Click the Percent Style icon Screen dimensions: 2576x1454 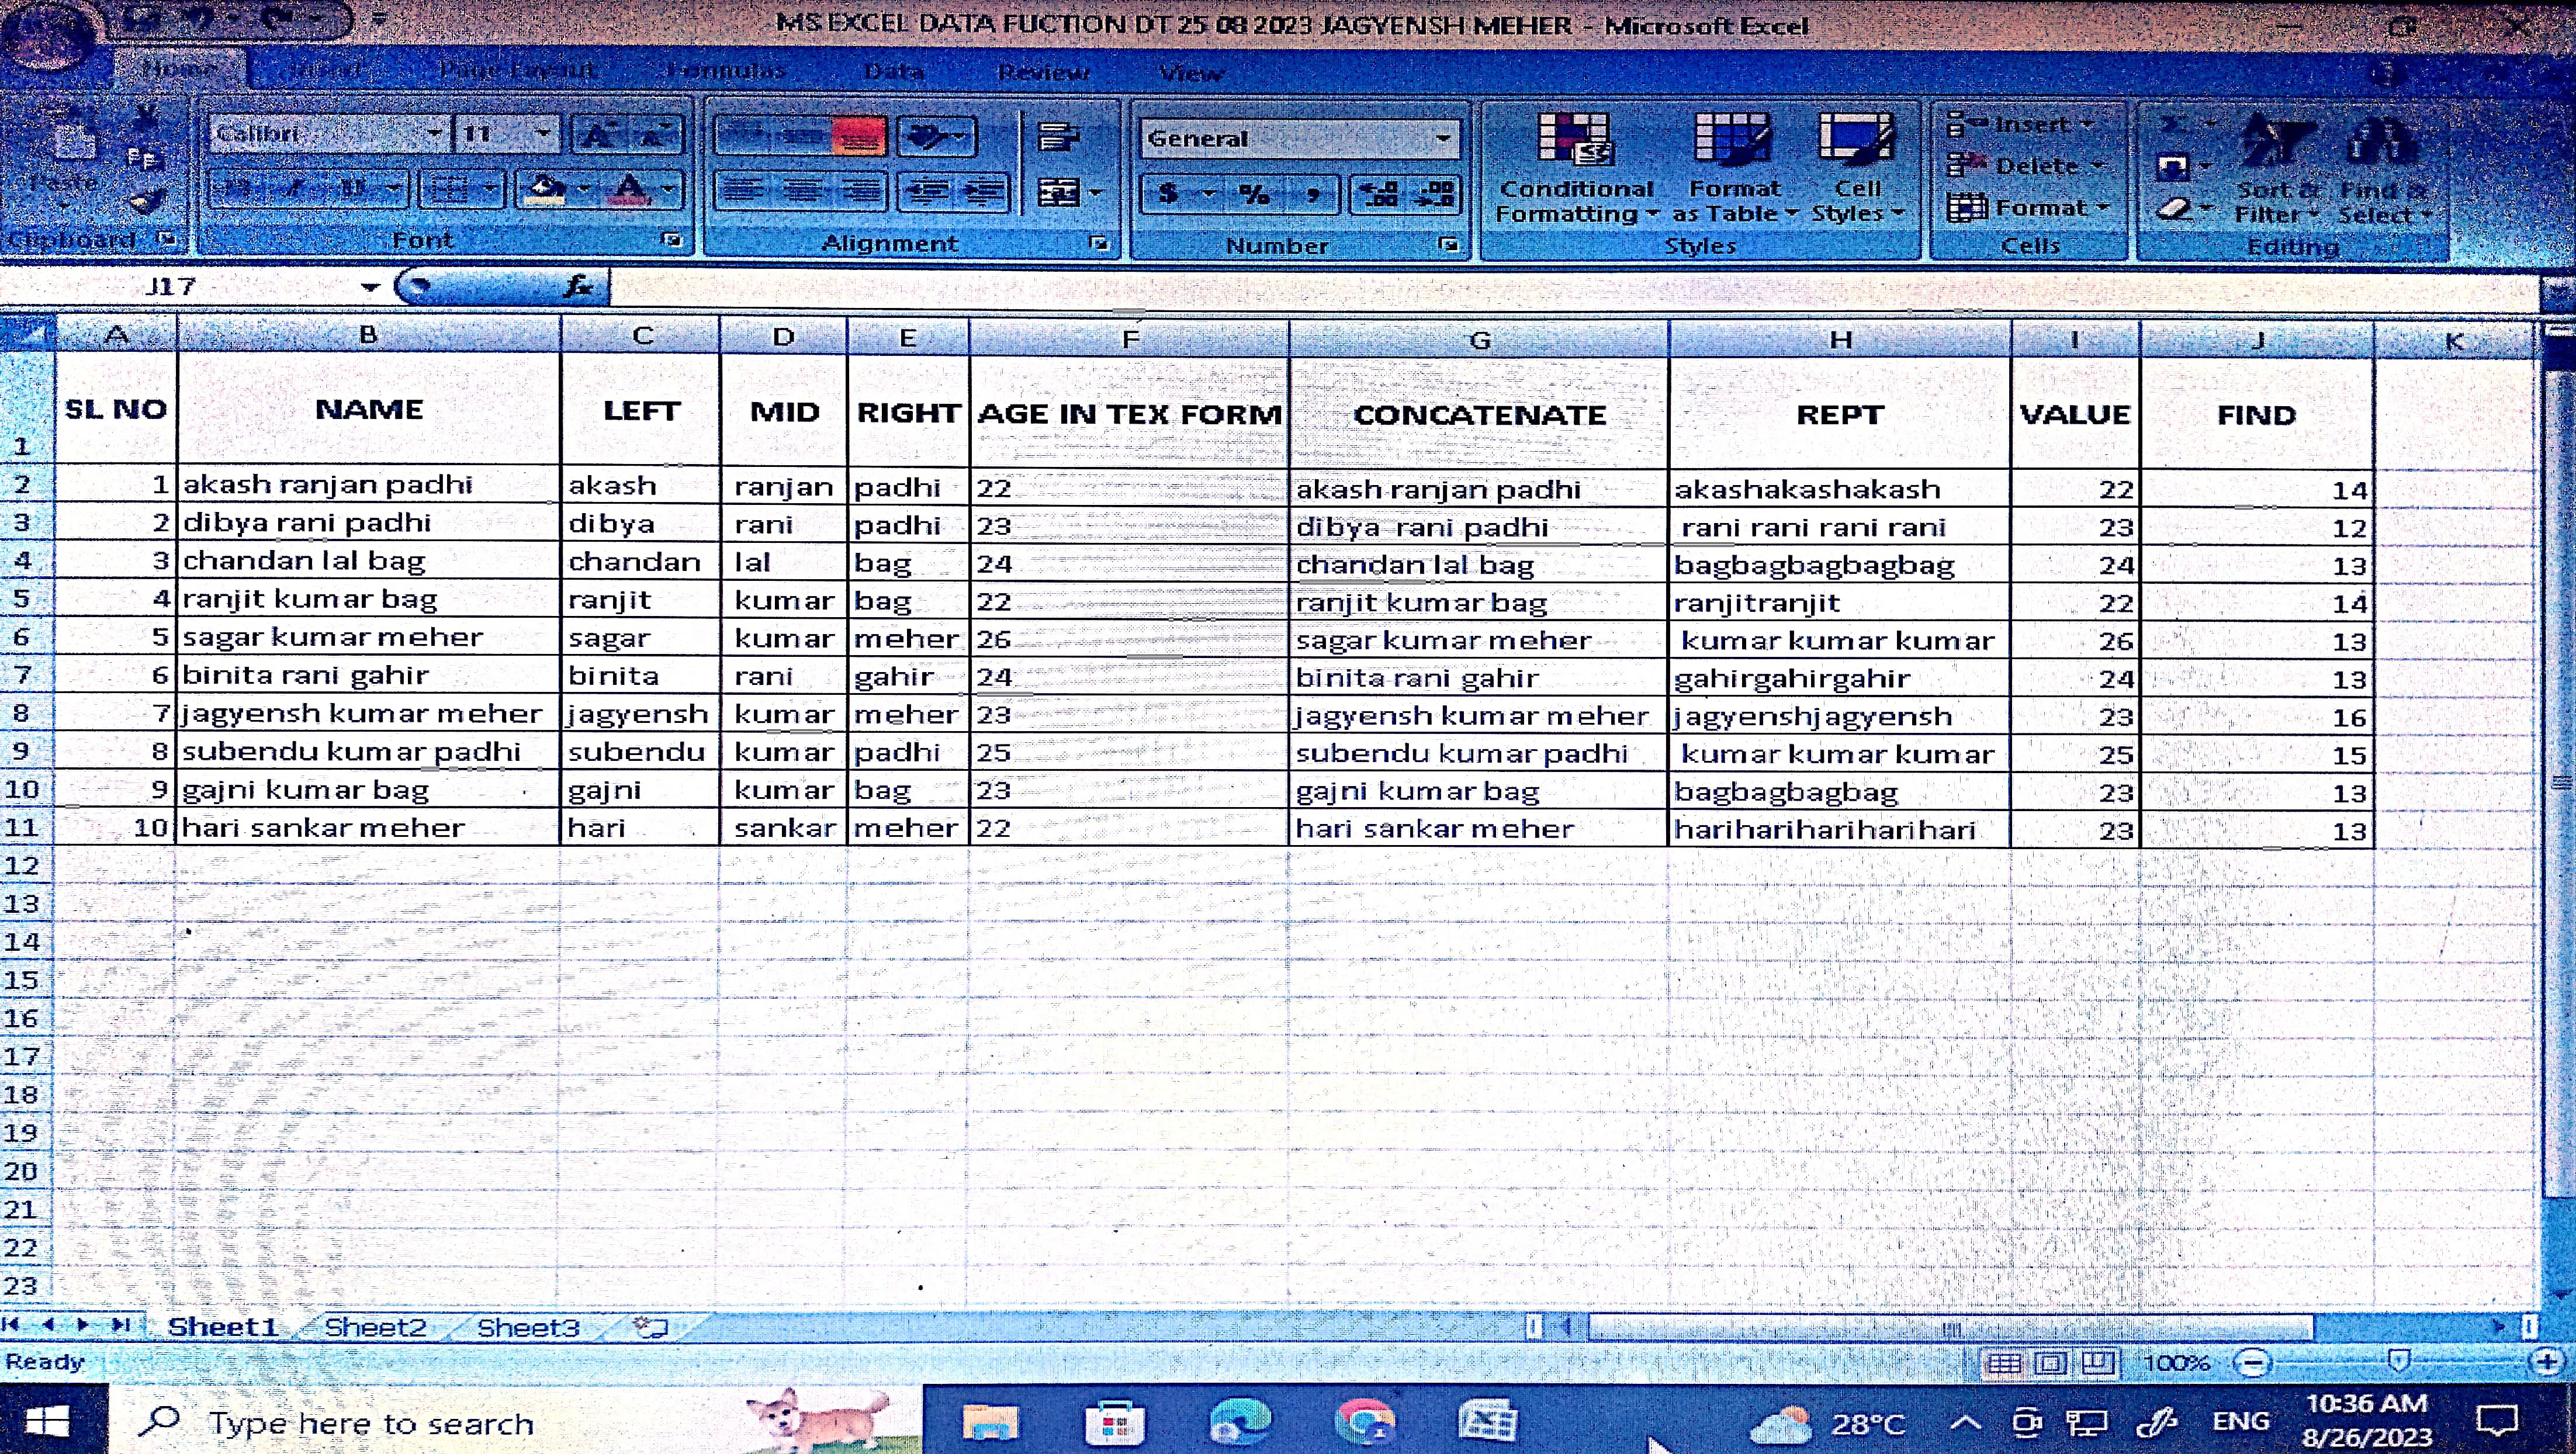coord(1254,193)
